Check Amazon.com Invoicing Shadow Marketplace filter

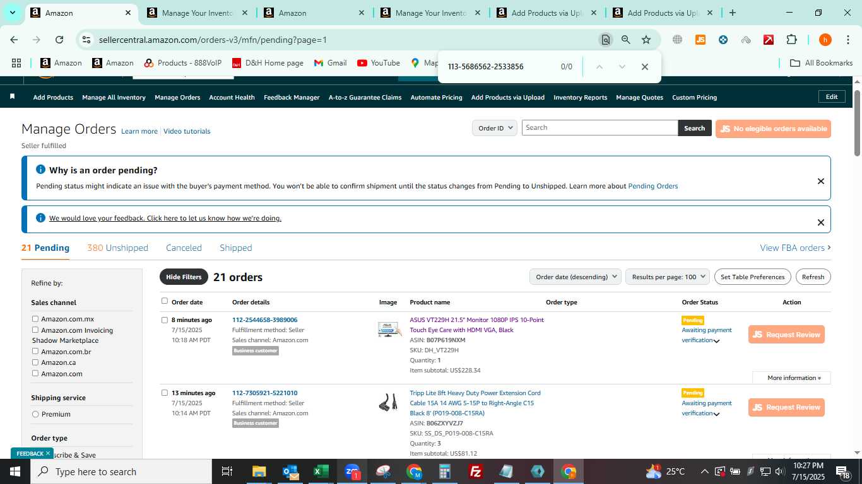pyautogui.click(x=35, y=330)
